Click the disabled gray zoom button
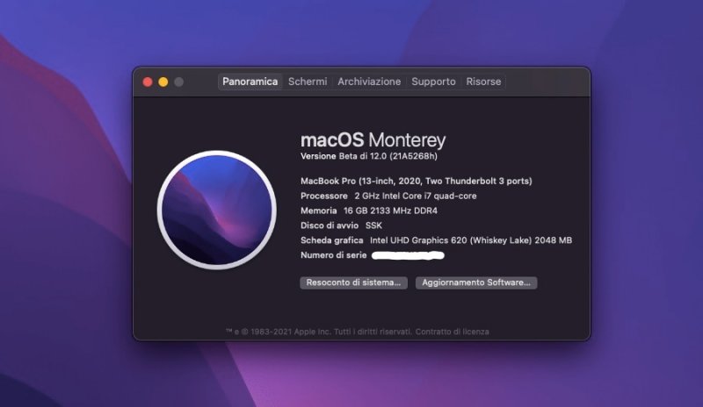 [x=179, y=82]
